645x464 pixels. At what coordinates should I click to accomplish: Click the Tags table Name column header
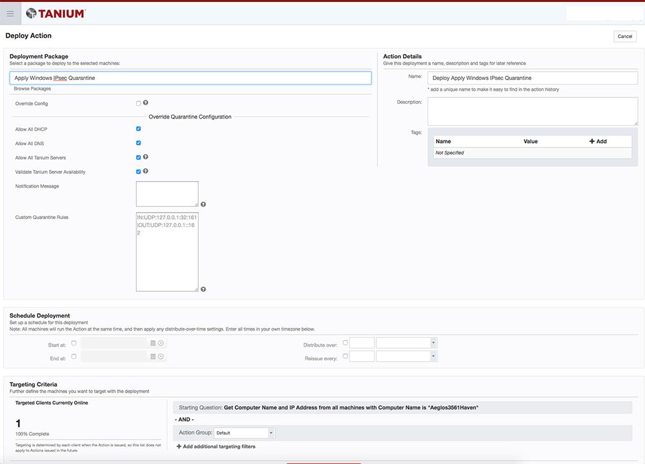pyautogui.click(x=443, y=141)
